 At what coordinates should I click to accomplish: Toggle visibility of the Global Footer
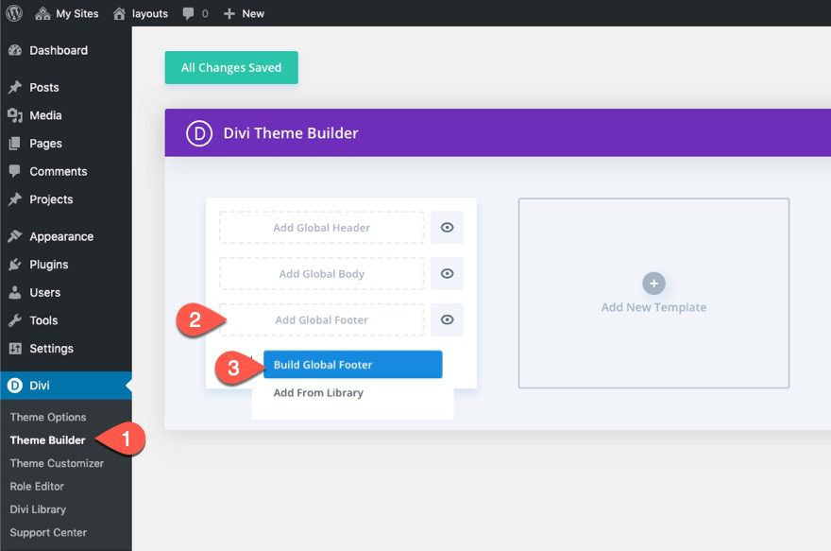coord(447,319)
